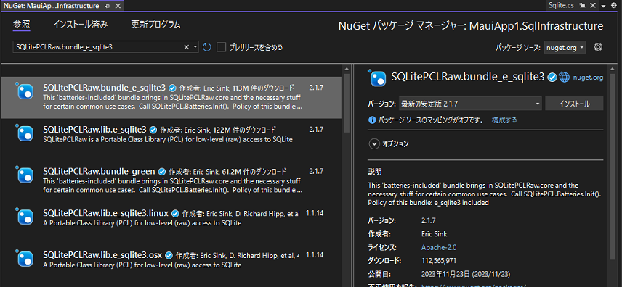Click the globe icon next to nuget.org
Screen dimensions: 622x287
point(564,78)
